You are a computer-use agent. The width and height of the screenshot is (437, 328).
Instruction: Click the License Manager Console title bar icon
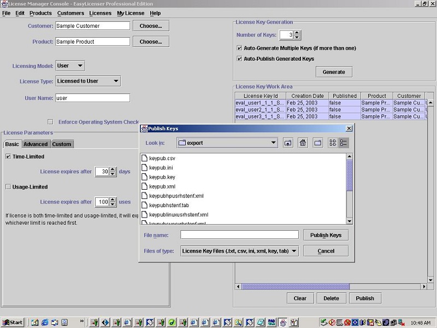click(4, 4)
